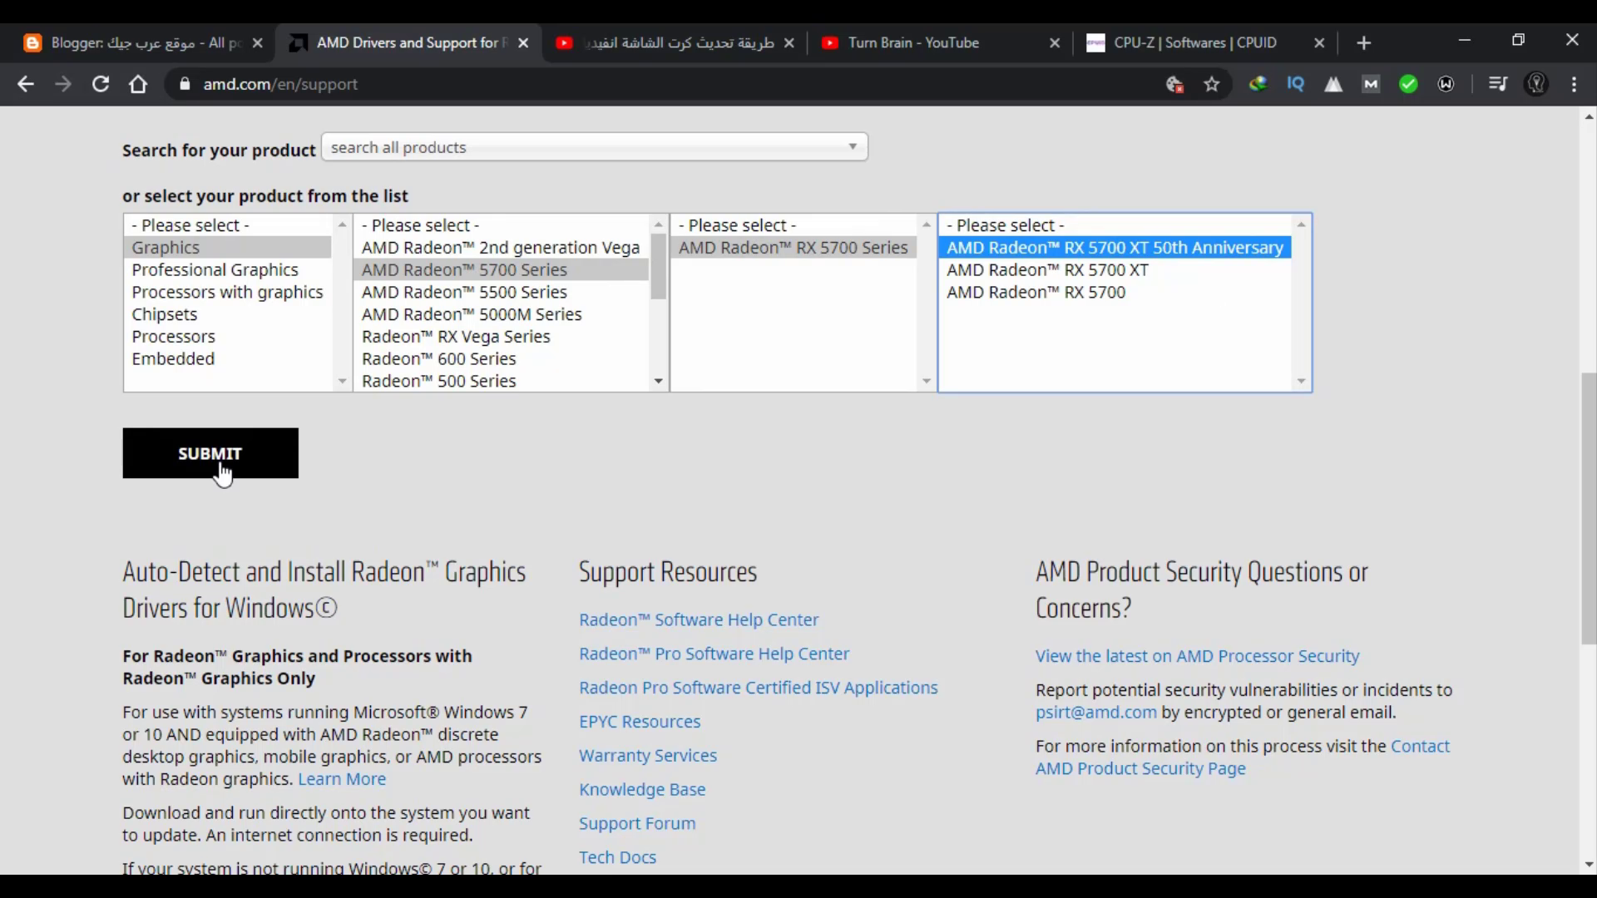This screenshot has height=898, width=1597.
Task: Click the series list scrollbar thumb
Action: (x=658, y=266)
